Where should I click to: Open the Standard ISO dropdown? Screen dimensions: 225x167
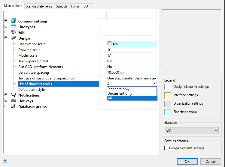click(192, 130)
